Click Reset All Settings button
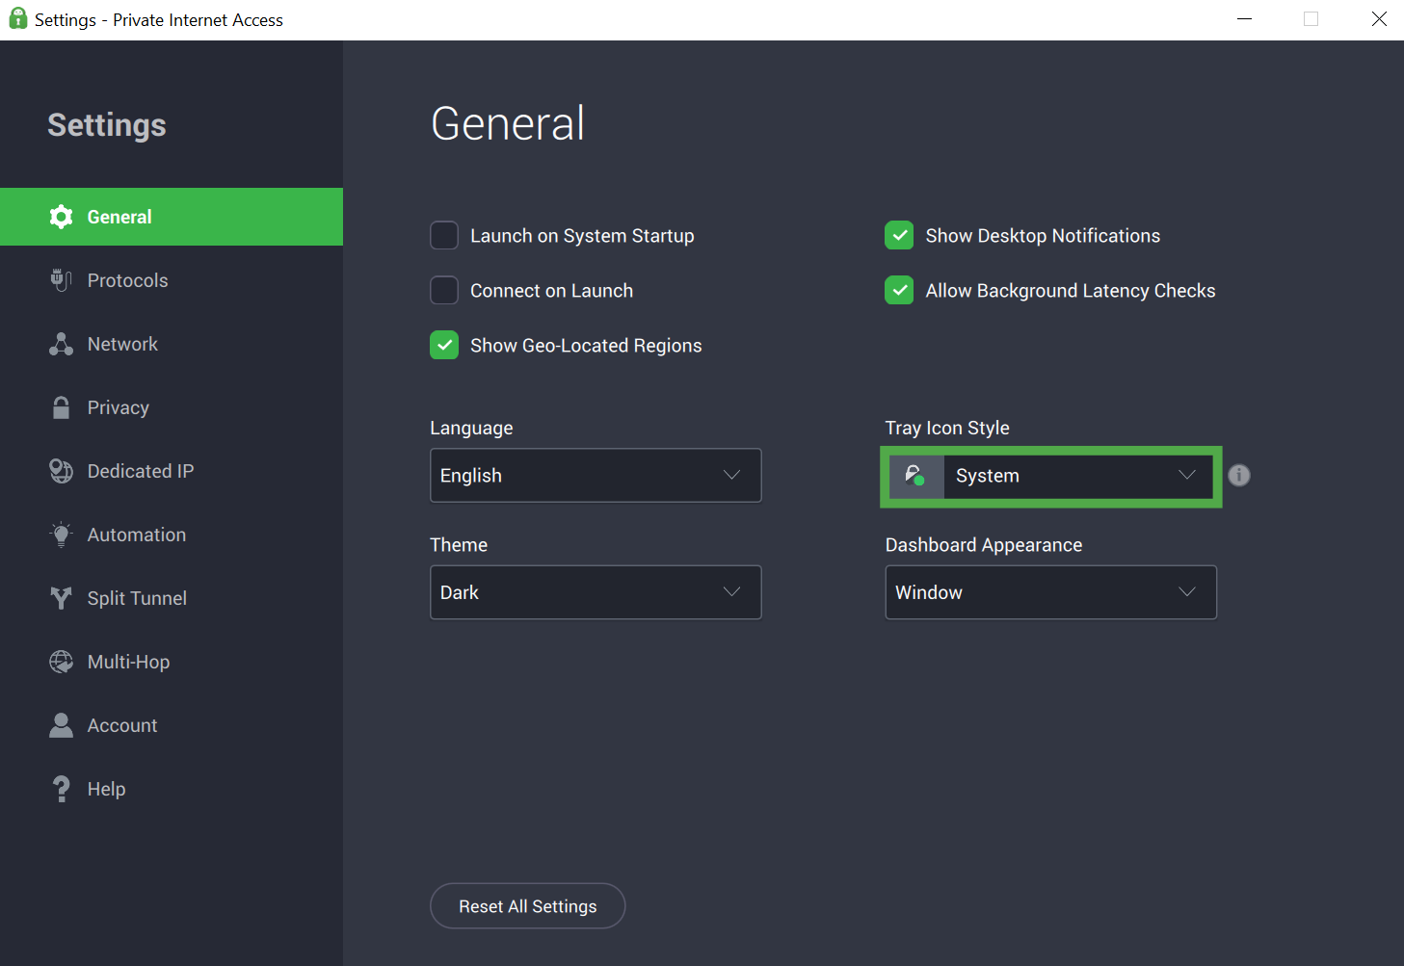Screen dimensions: 1404x966 click(x=528, y=906)
